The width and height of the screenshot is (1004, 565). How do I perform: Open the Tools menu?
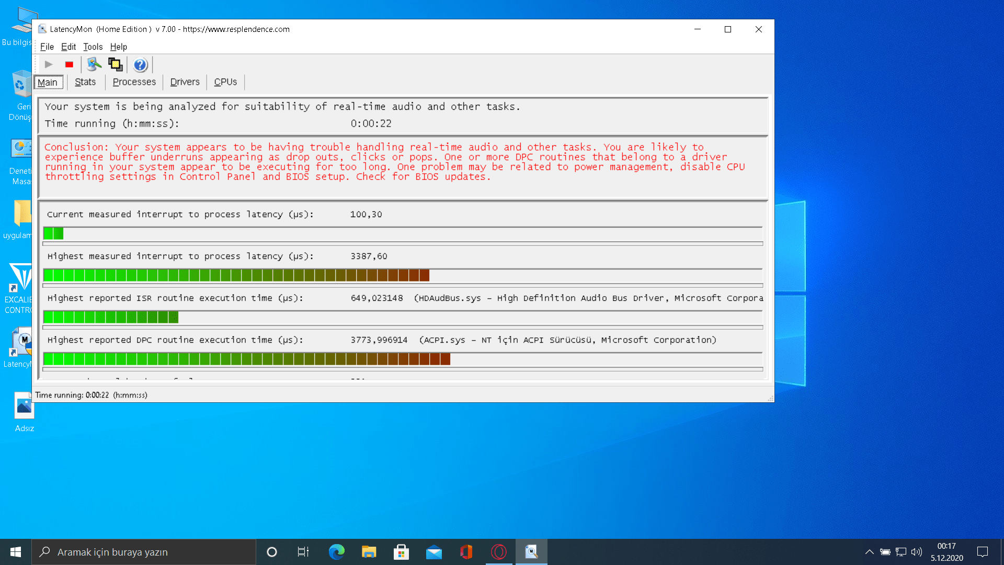(x=93, y=47)
